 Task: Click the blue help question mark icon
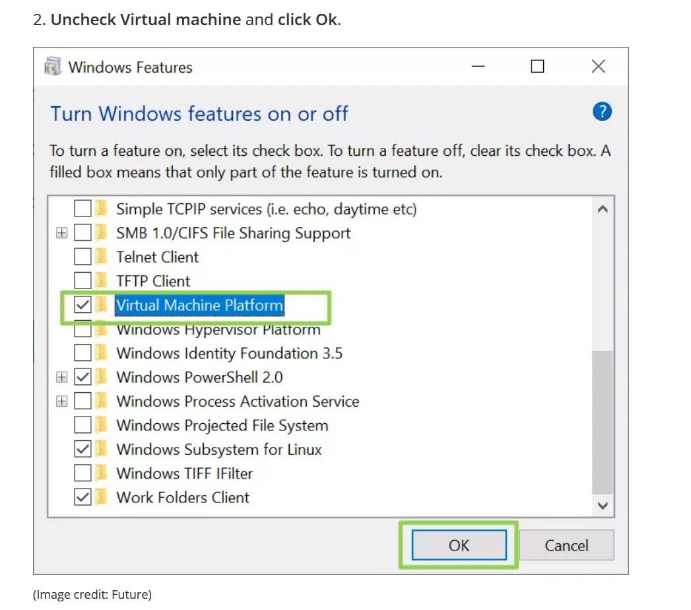[x=602, y=112]
